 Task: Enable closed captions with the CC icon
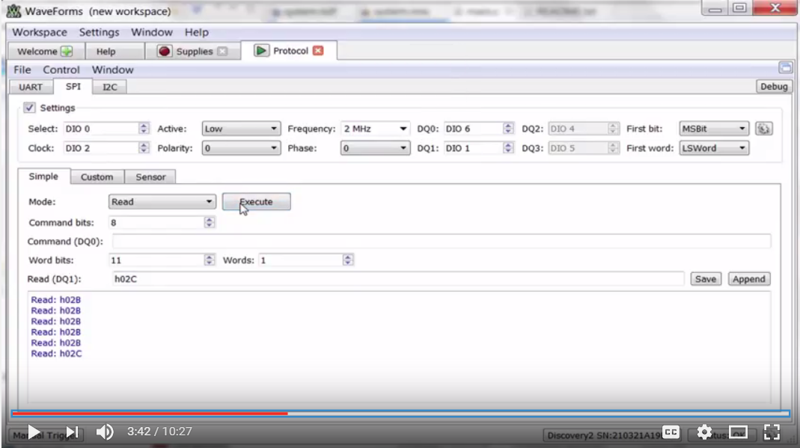(x=671, y=432)
